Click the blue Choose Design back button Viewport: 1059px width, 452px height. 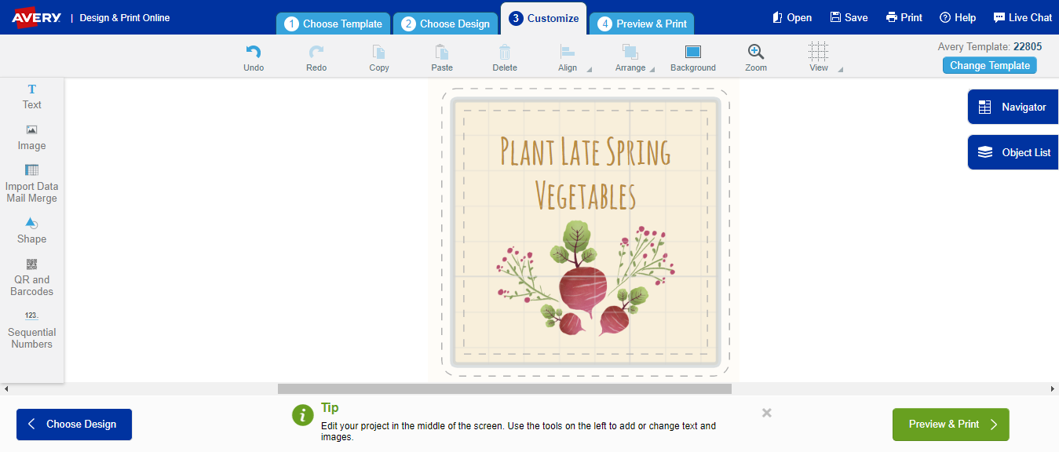click(74, 425)
